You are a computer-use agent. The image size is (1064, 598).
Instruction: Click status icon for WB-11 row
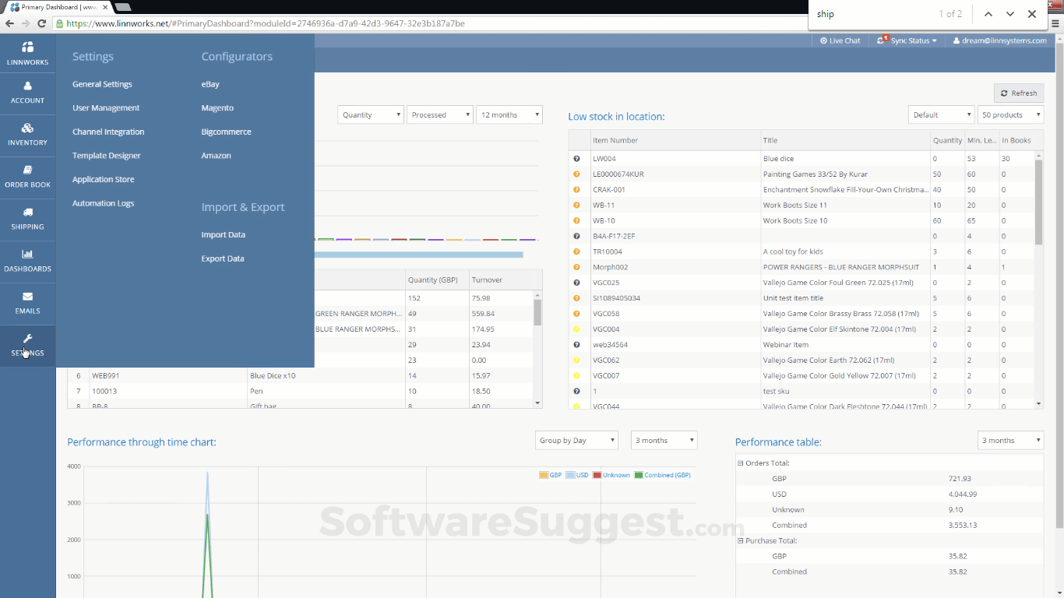[x=576, y=206]
